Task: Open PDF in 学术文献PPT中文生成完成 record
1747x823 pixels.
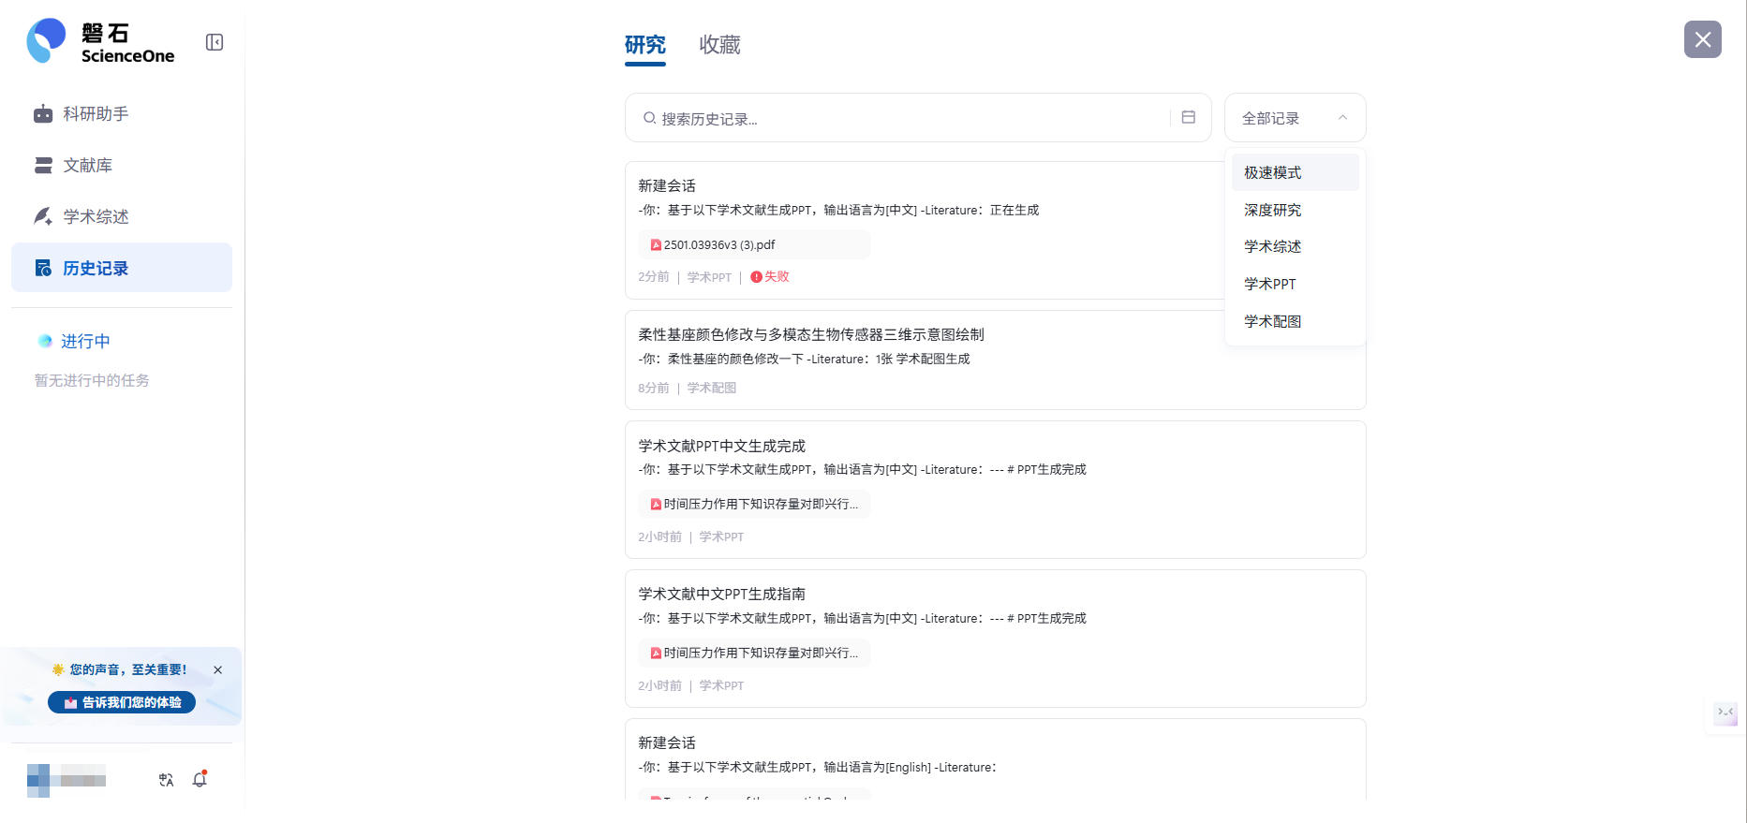Action: click(754, 504)
